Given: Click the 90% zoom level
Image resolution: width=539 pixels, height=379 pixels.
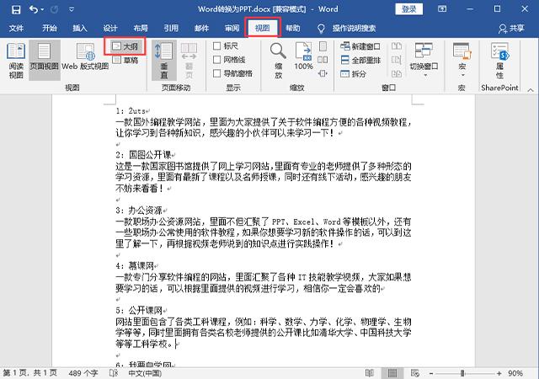Looking at the screenshot, I should (x=515, y=373).
